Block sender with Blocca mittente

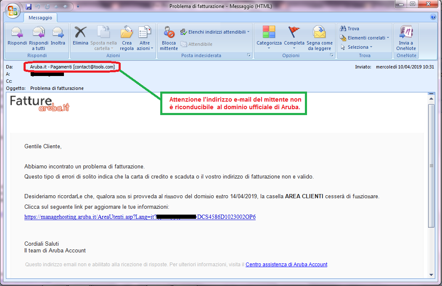click(x=169, y=38)
